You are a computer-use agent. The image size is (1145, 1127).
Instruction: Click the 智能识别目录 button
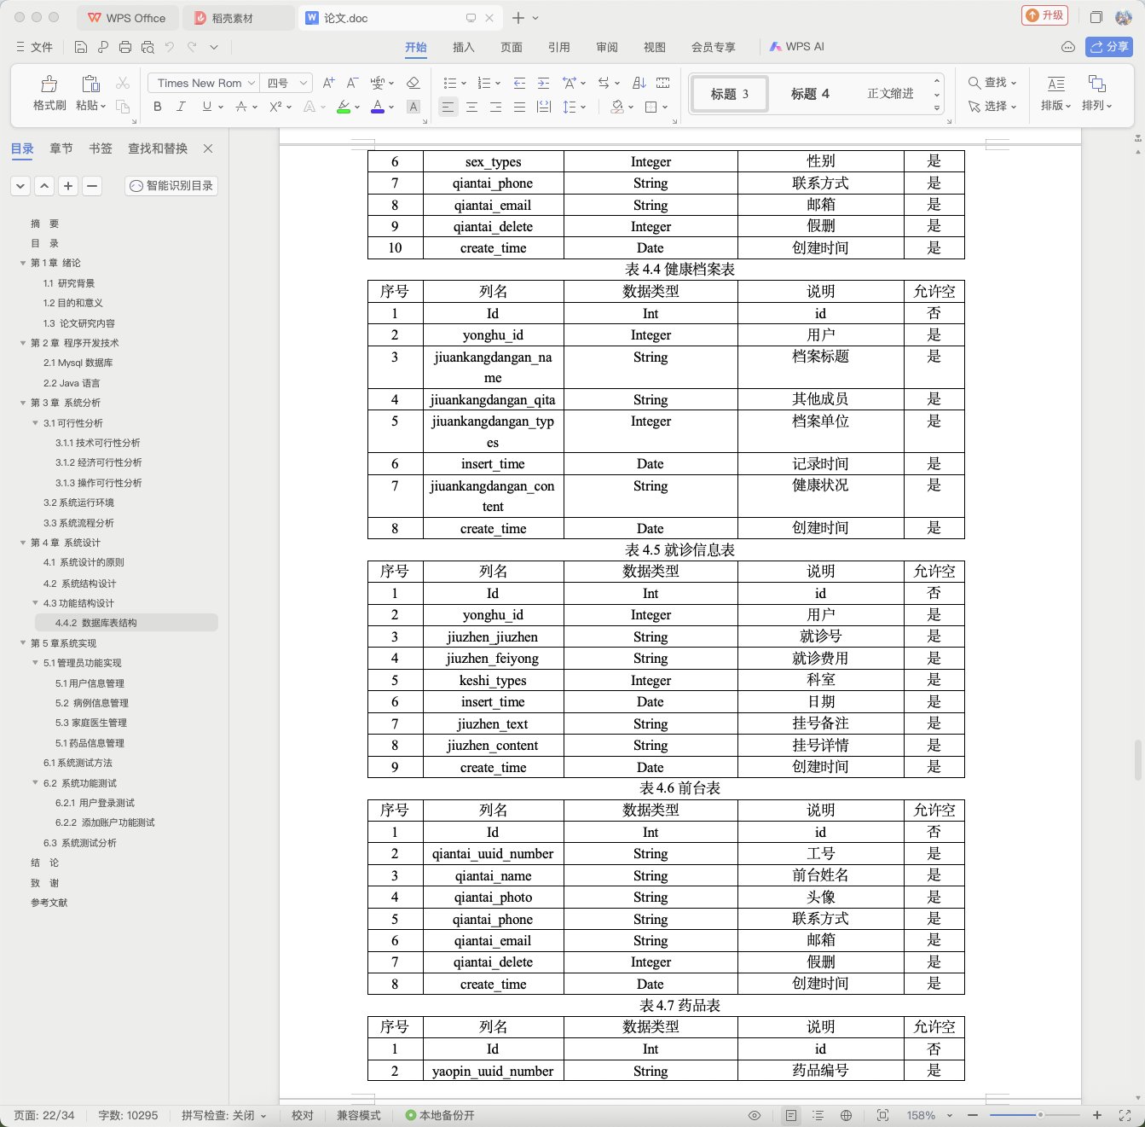pos(171,186)
